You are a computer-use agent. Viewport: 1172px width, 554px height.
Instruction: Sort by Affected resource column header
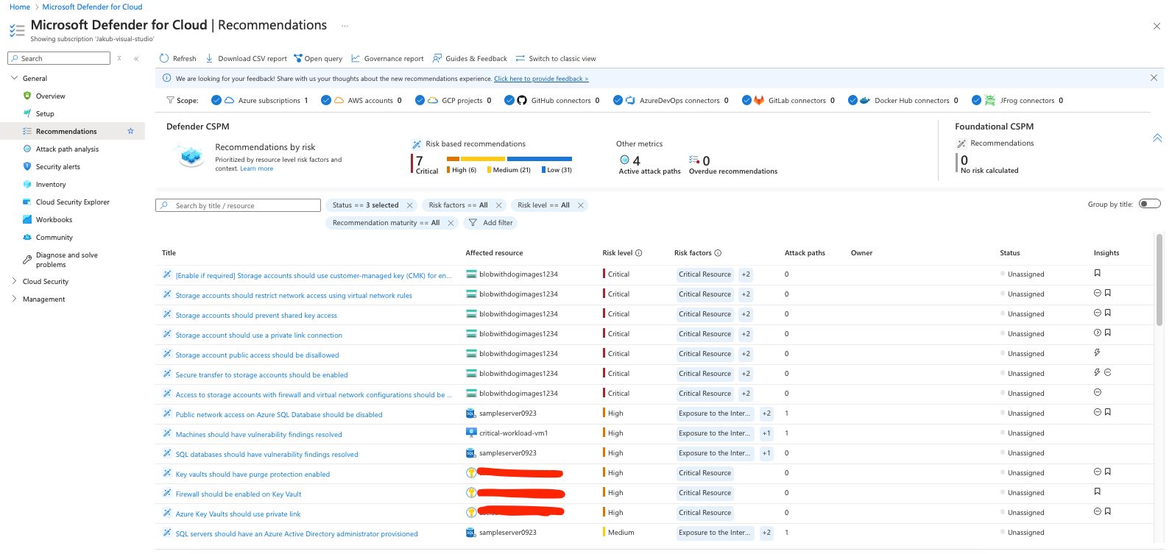pos(494,253)
